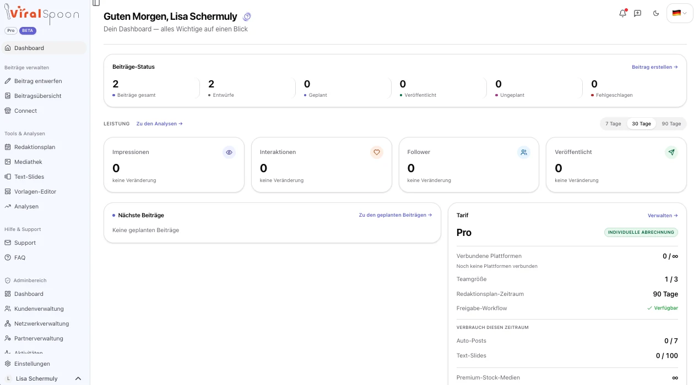This screenshot has height=385, width=699.
Task: Select the 30 Tage range
Action: coord(641,124)
